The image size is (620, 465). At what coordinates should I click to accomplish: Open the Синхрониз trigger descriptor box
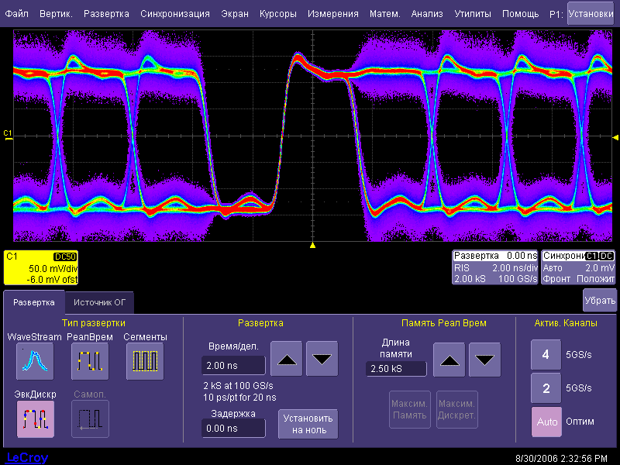(578, 267)
